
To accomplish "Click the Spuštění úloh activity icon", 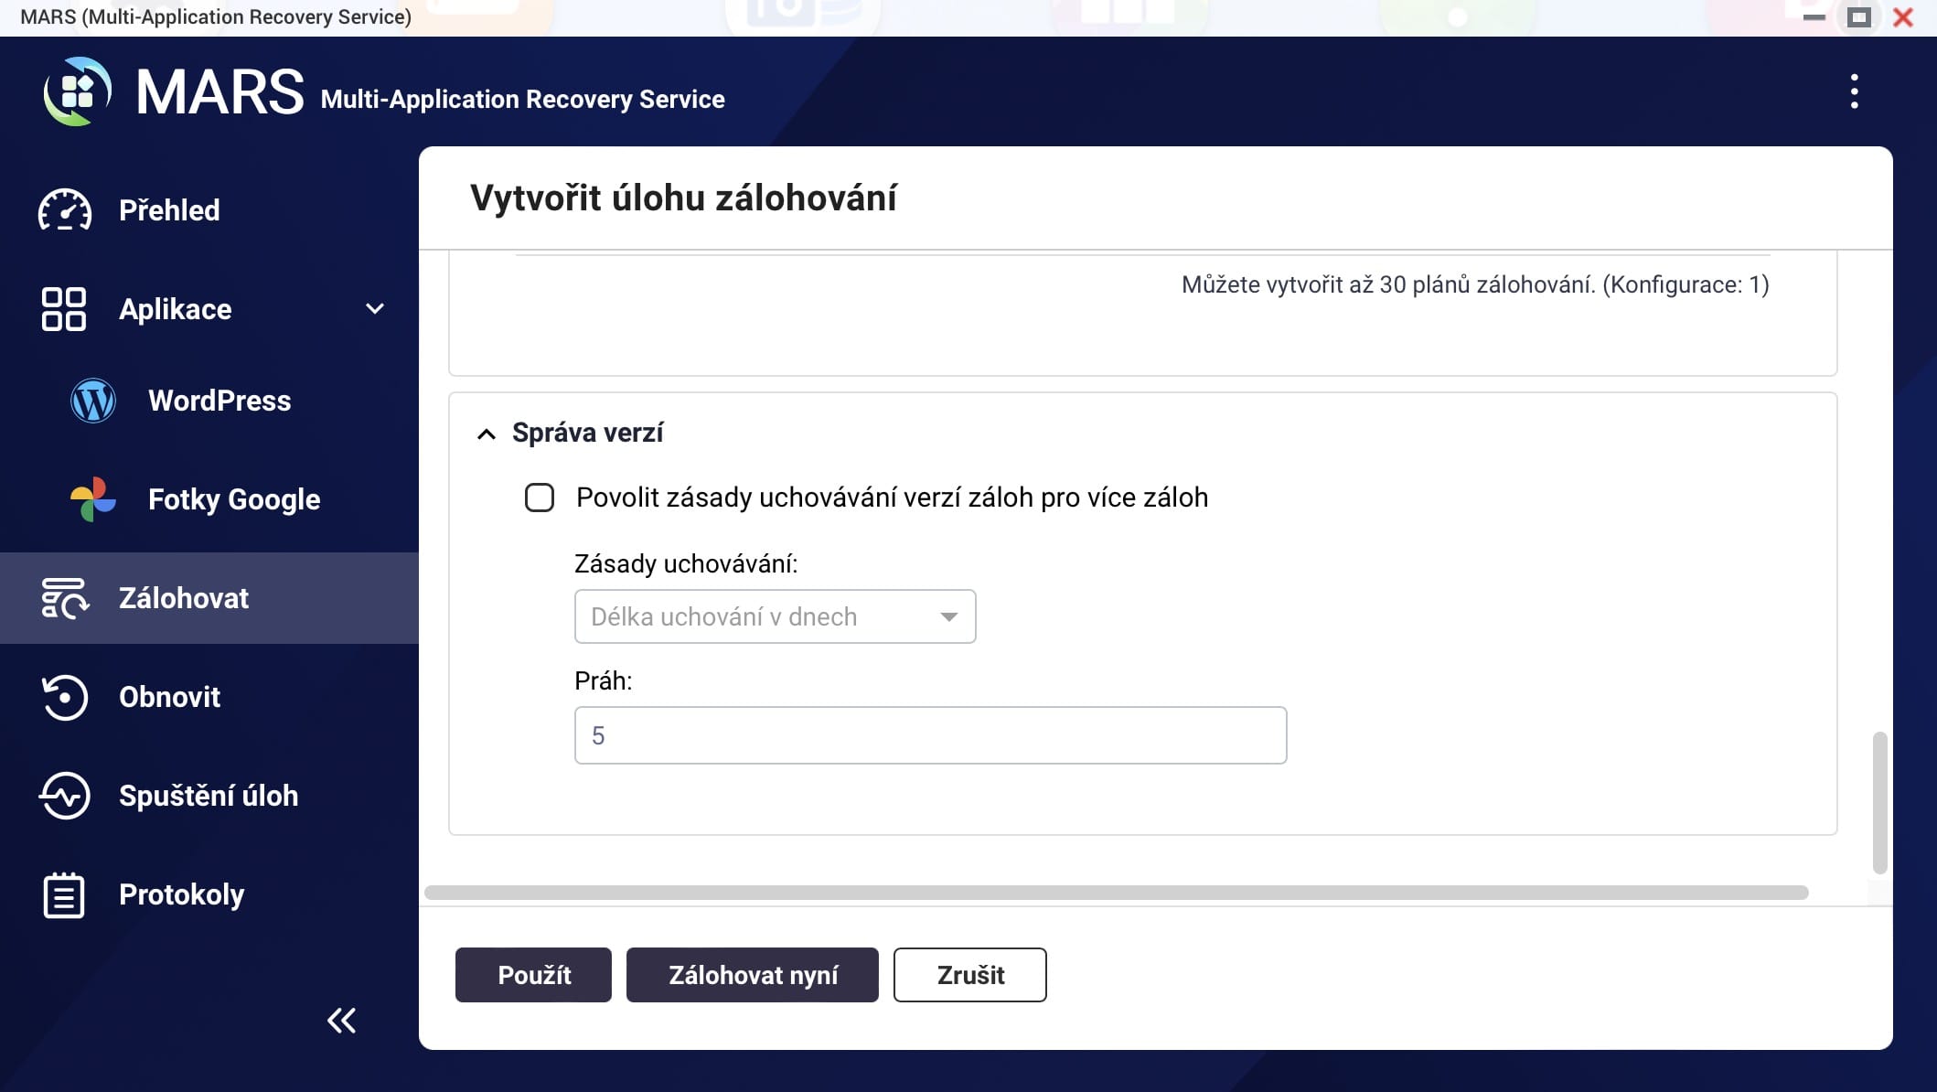I will (65, 796).
